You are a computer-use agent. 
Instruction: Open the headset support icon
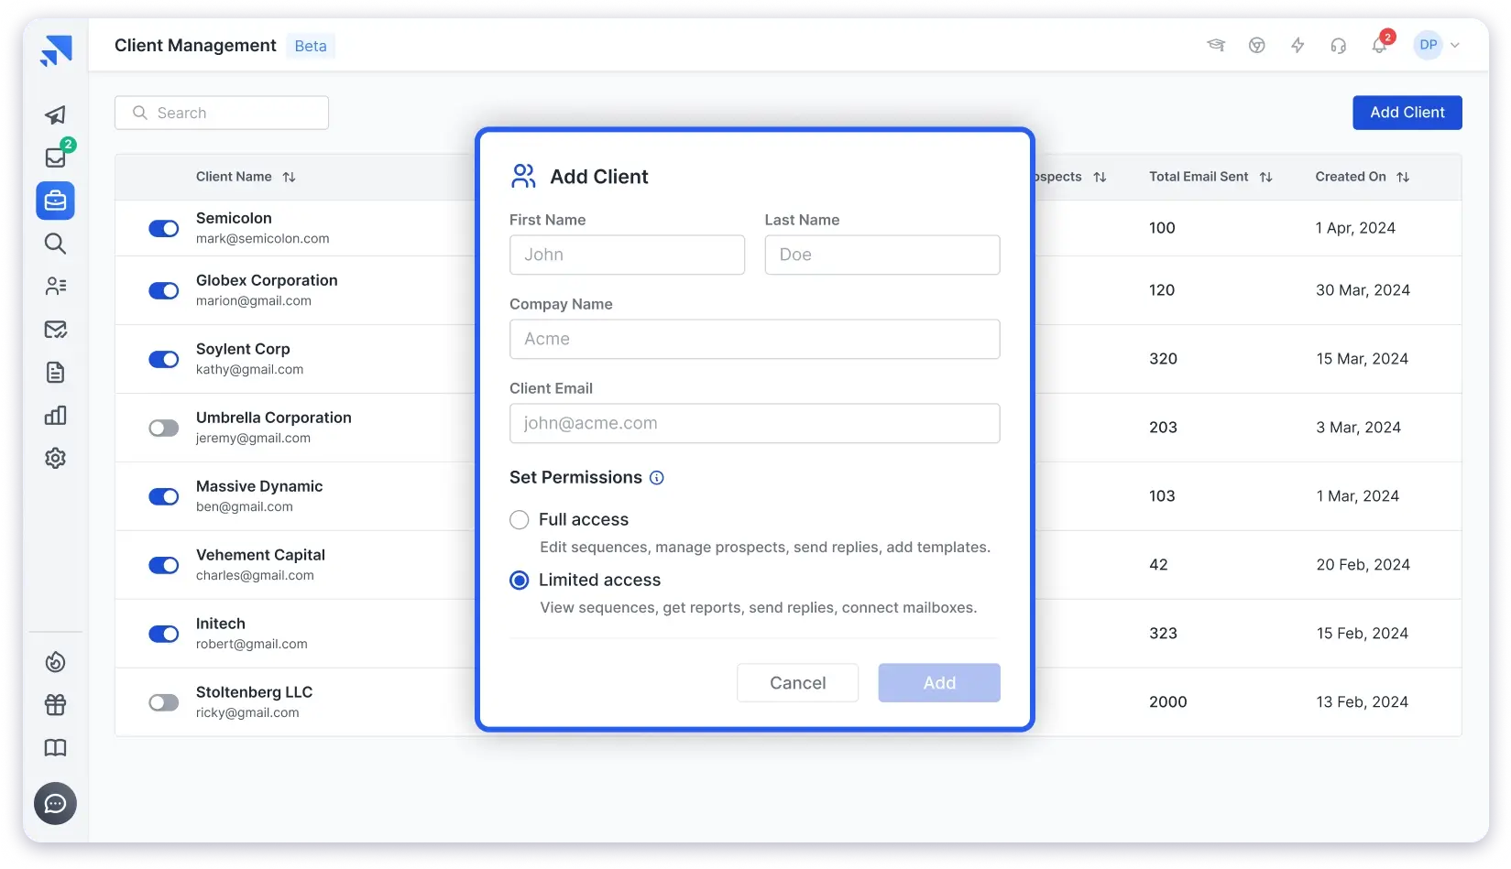pyautogui.click(x=1338, y=46)
